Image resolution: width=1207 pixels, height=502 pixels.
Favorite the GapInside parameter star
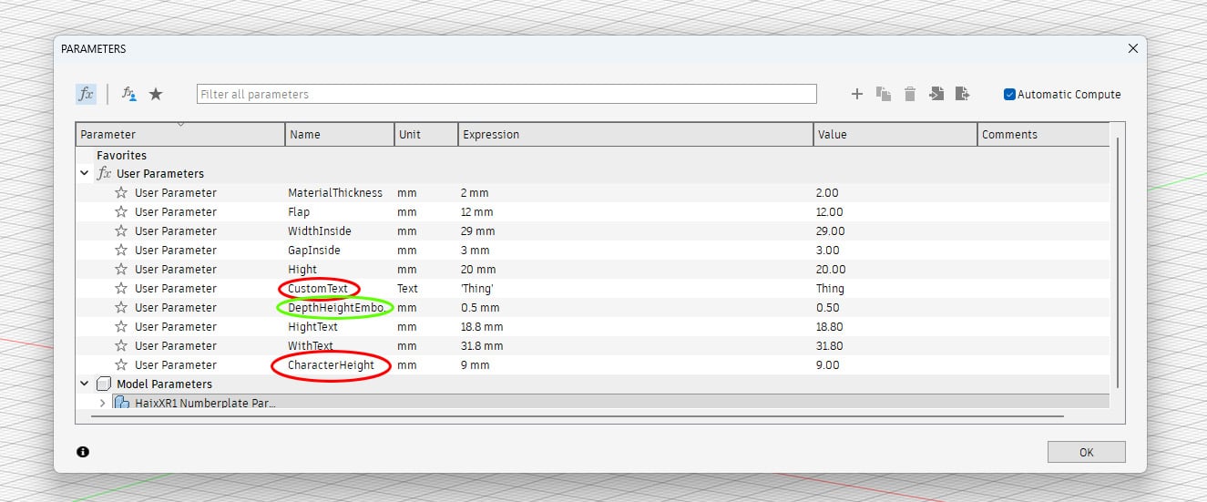click(121, 251)
